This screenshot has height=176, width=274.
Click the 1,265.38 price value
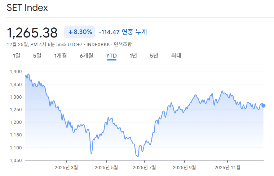pyautogui.click(x=32, y=33)
